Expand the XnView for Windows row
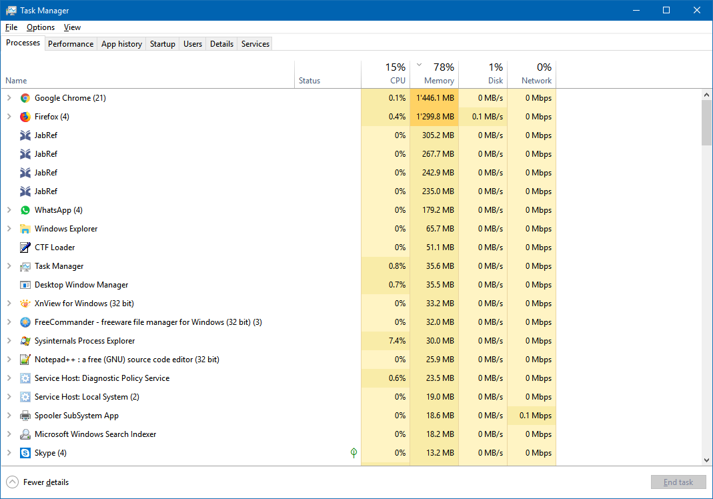Screen dimensions: 713x499 point(9,304)
